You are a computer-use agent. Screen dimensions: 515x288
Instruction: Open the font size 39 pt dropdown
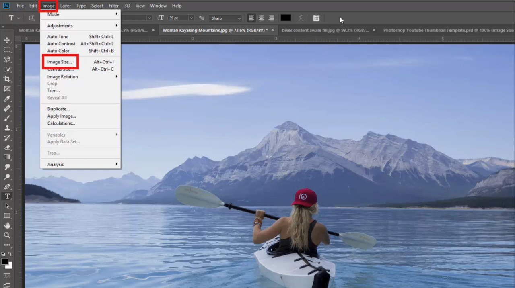tap(191, 18)
